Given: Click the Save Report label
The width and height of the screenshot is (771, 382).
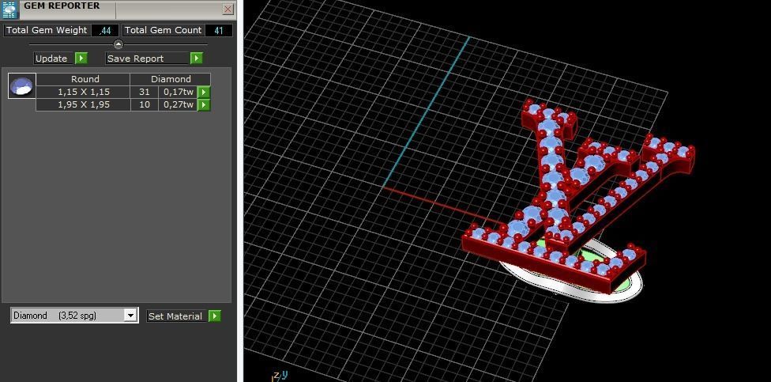Looking at the screenshot, I should pos(148,58).
